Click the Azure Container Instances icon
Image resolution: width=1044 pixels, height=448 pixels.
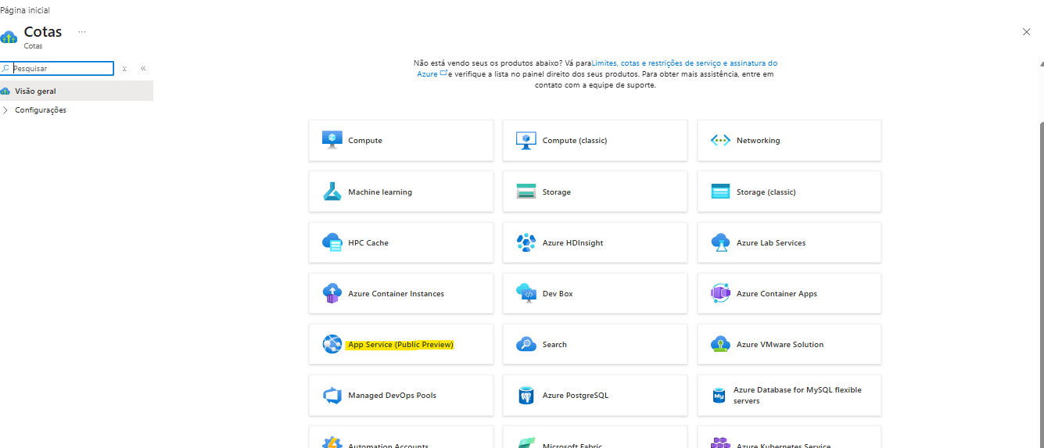coord(332,293)
